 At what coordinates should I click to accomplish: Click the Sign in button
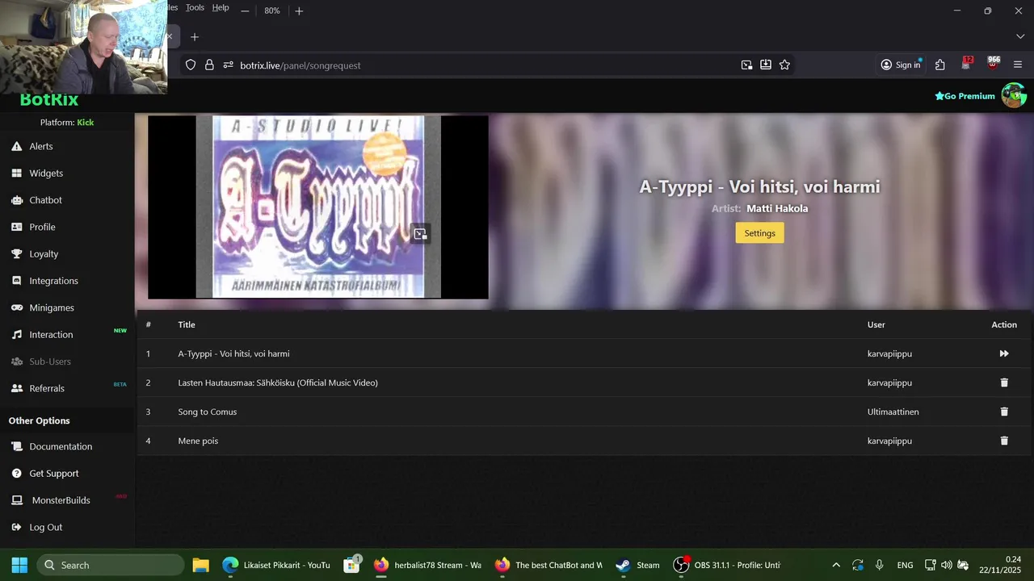(x=901, y=65)
